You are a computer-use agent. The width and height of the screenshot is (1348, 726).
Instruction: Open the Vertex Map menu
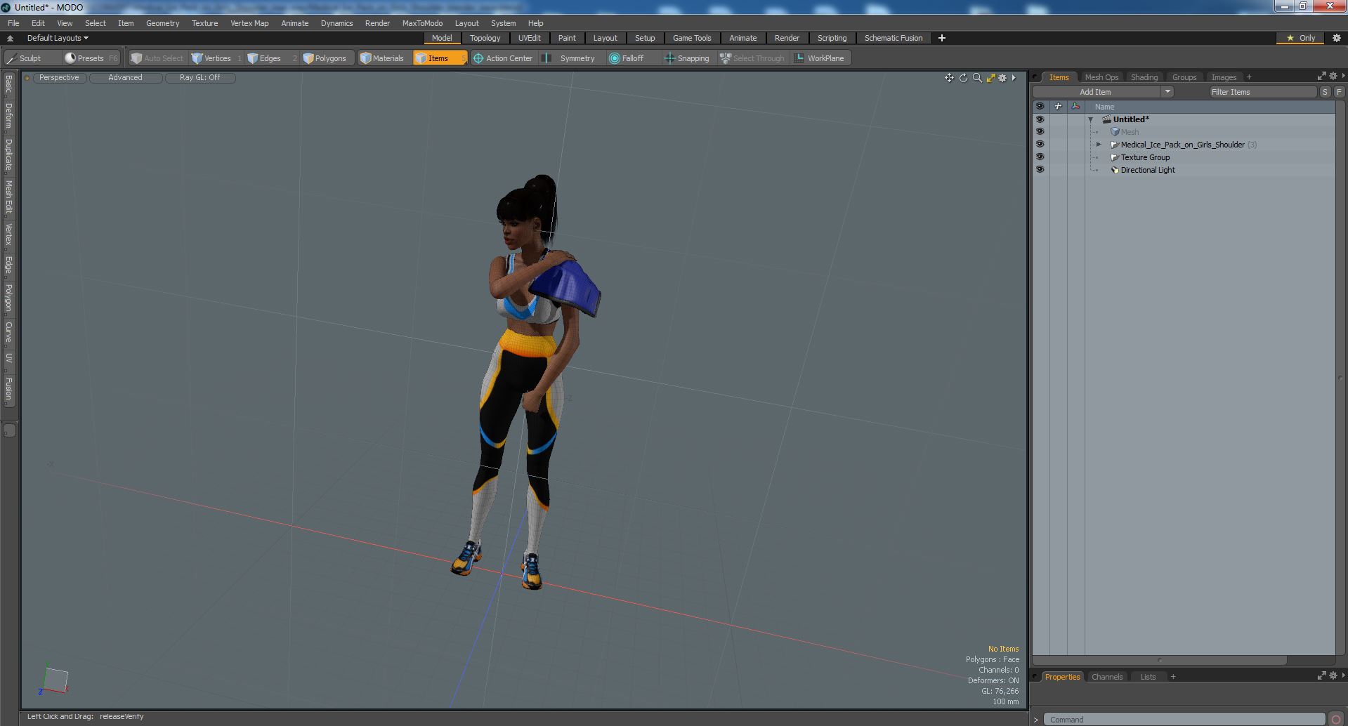tap(249, 23)
